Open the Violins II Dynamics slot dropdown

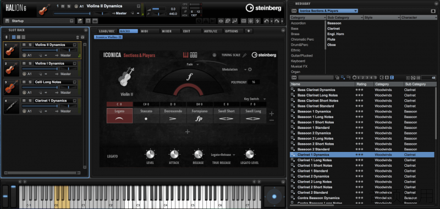pos(75,45)
